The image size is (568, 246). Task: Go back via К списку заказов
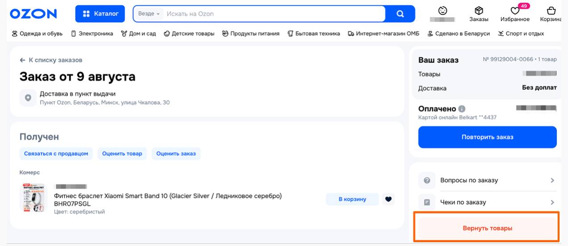(51, 60)
